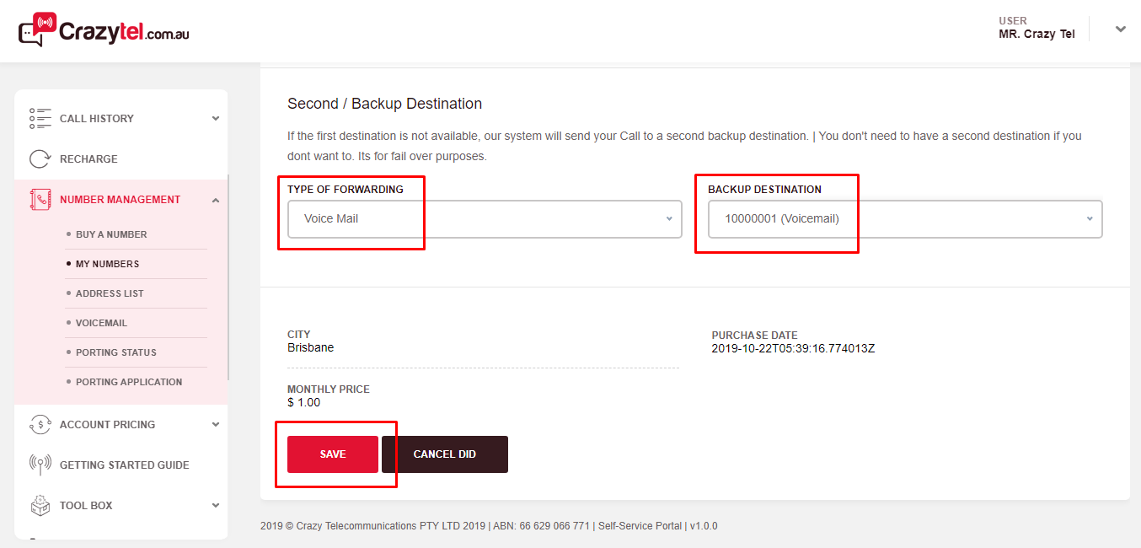1141x548 pixels.
Task: Open the Address List menu item
Action: (x=110, y=293)
